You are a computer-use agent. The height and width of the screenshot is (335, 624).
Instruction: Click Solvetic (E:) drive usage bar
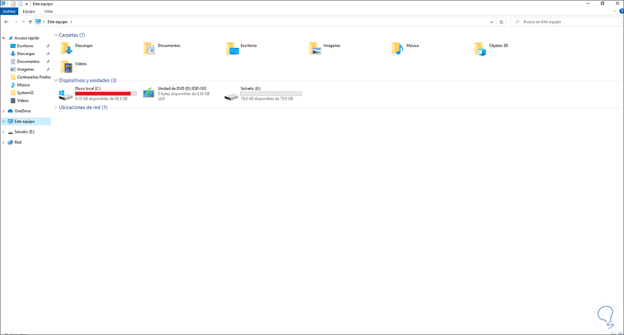point(271,93)
